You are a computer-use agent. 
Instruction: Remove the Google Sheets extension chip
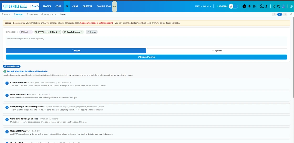click(82, 32)
